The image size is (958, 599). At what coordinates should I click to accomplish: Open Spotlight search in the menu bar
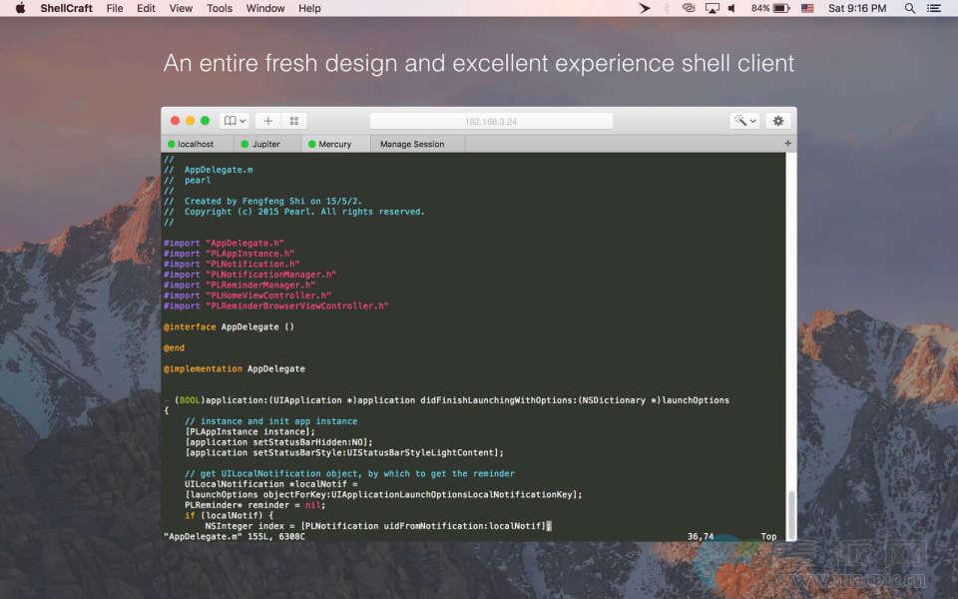tap(909, 8)
